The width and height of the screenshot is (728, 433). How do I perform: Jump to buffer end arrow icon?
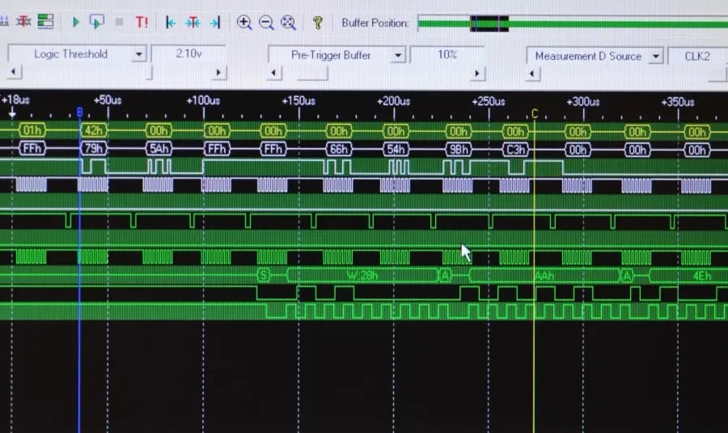coord(215,23)
